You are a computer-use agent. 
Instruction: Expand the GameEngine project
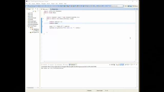coord(27,21)
